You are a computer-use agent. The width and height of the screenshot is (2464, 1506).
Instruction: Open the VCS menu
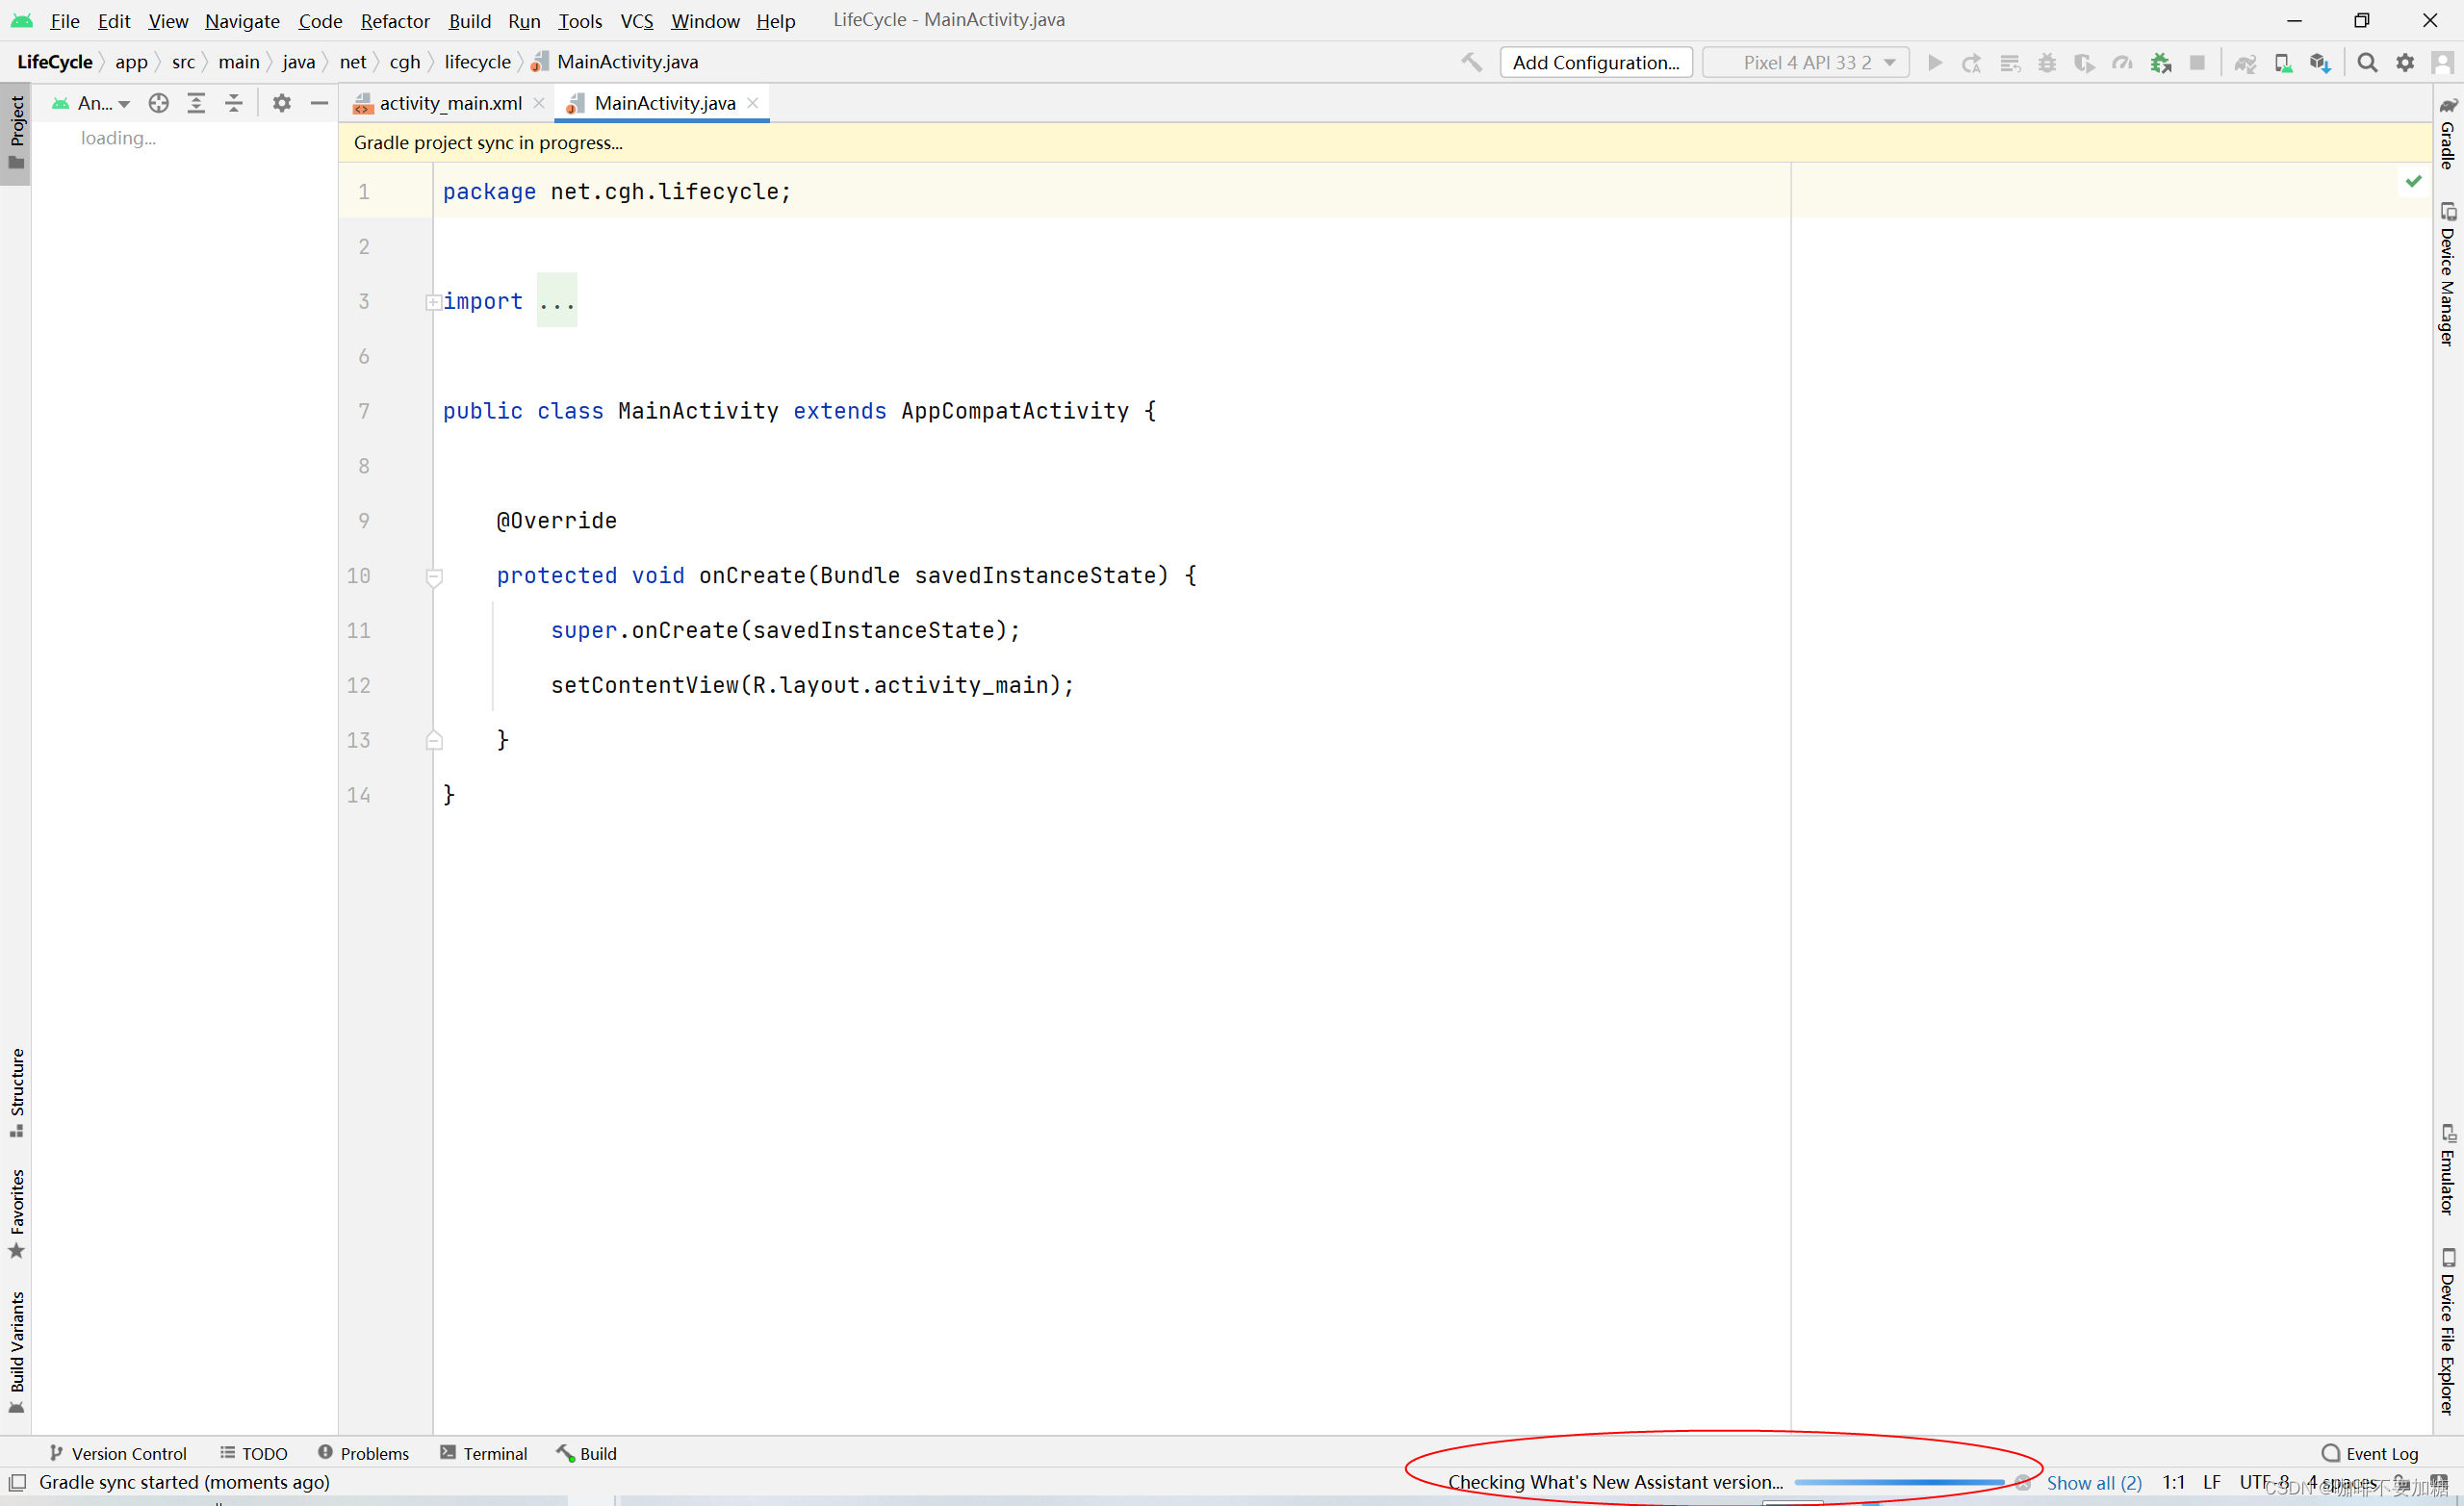(637, 21)
